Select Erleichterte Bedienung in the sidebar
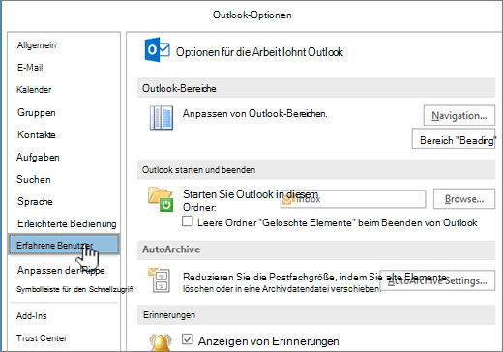This screenshot has height=352, width=503. point(67,223)
